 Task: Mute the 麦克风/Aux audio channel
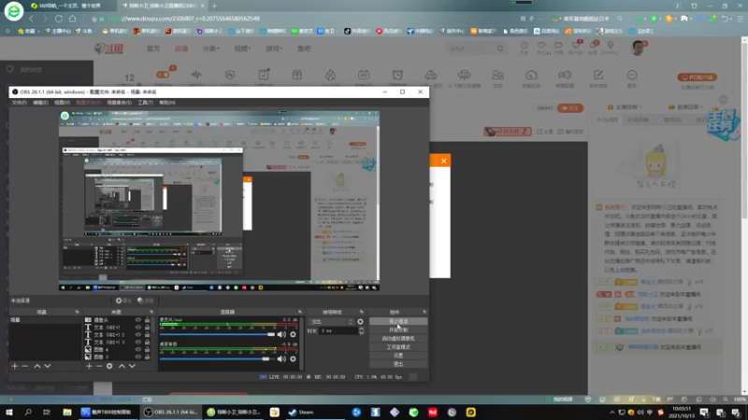(281, 335)
